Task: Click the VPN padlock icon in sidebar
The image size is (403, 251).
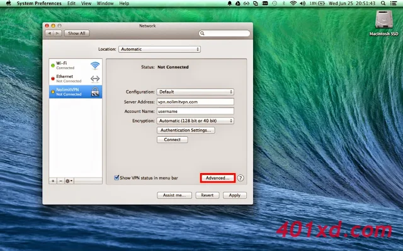Action: (x=95, y=92)
